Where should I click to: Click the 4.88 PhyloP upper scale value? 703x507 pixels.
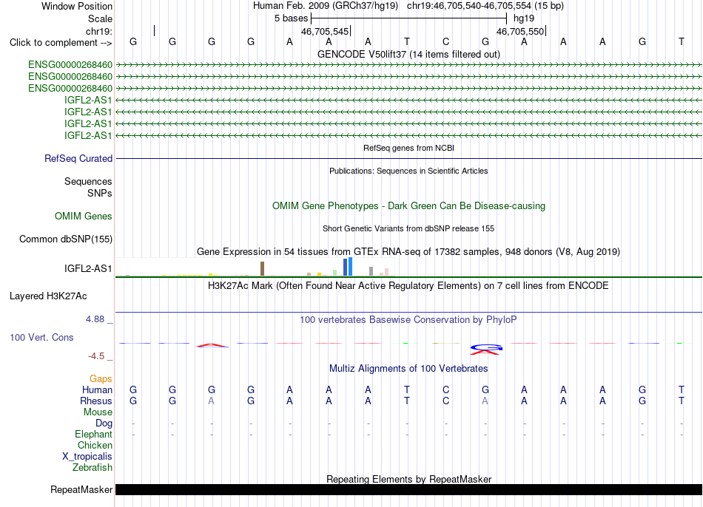click(95, 319)
